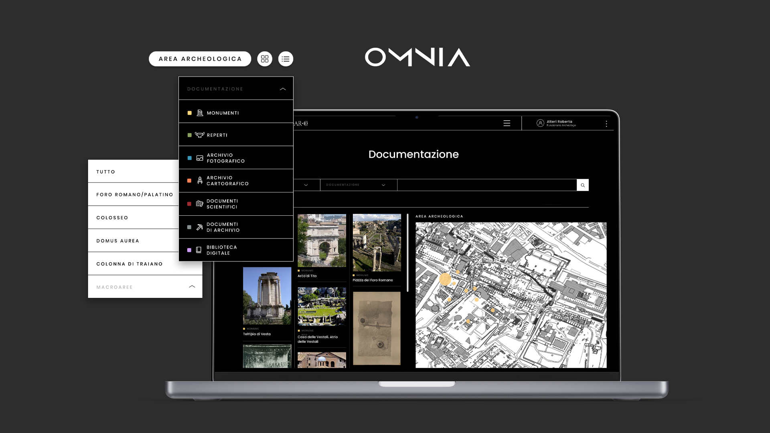The image size is (770, 433).
Task: Open the Arco di Tito item
Action: 322,241
